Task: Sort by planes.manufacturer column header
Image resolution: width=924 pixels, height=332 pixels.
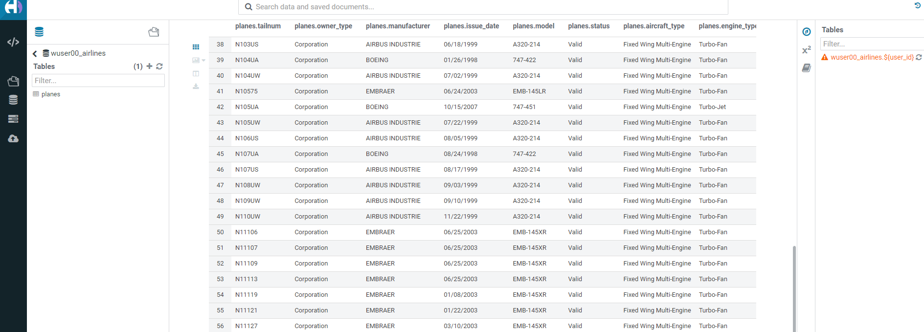Action: coord(398,26)
